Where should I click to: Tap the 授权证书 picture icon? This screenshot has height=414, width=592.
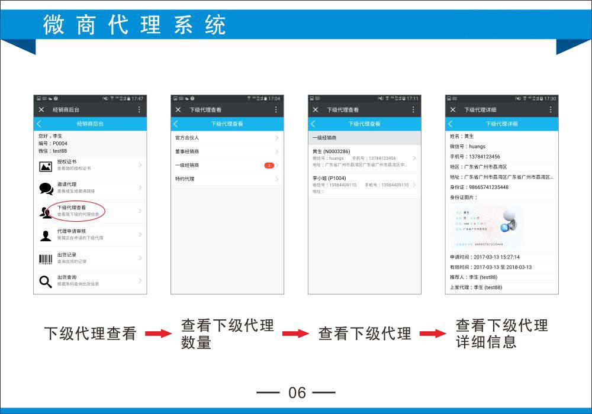pyautogui.click(x=46, y=166)
